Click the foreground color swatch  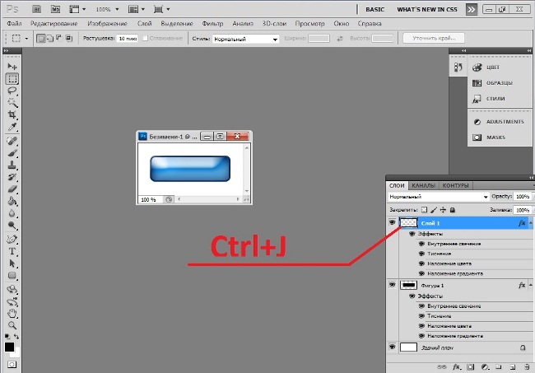tap(9, 347)
